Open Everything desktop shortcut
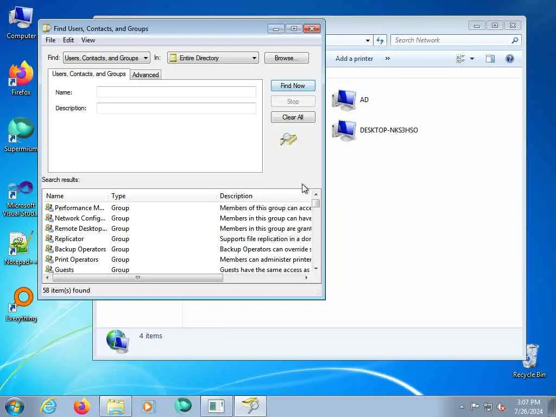This screenshot has width=556, height=417. pyautogui.click(x=21, y=304)
